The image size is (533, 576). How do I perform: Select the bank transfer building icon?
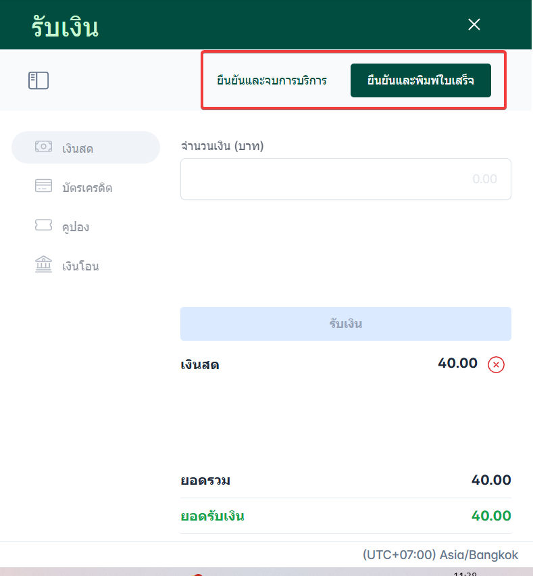pyautogui.click(x=43, y=264)
